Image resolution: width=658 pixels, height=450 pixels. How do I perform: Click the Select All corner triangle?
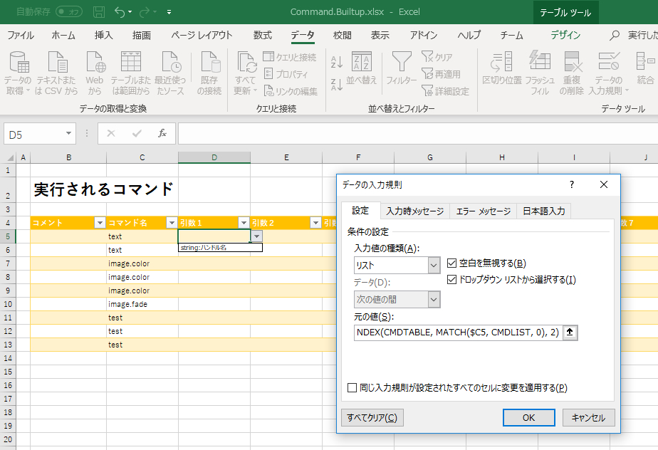[9, 157]
